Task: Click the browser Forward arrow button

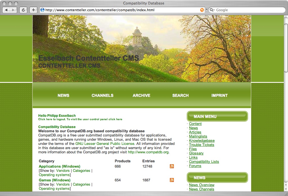Action: [x=13, y=10]
